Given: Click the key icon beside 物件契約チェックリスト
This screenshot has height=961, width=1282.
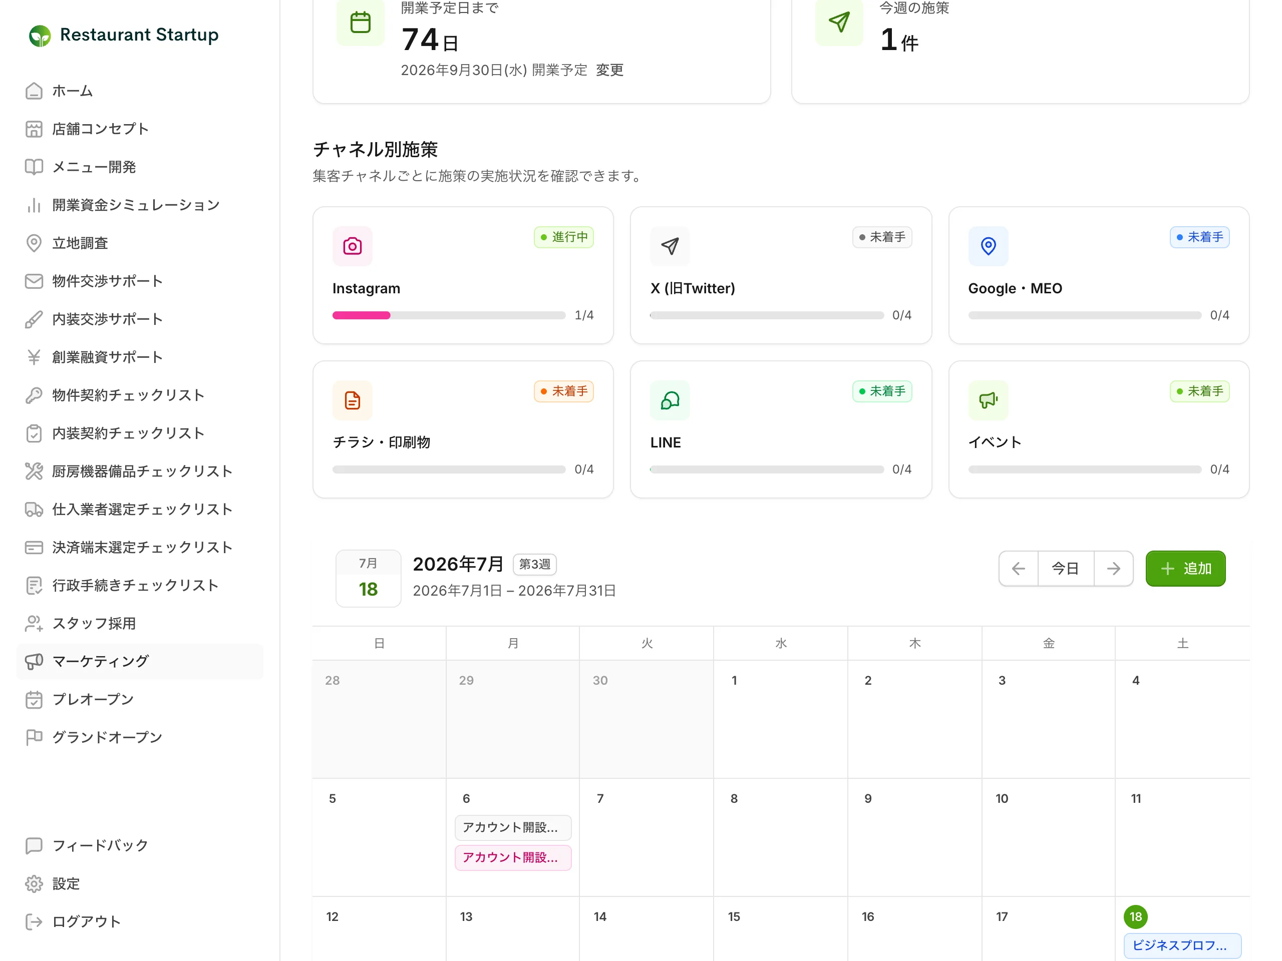Looking at the screenshot, I should (34, 395).
